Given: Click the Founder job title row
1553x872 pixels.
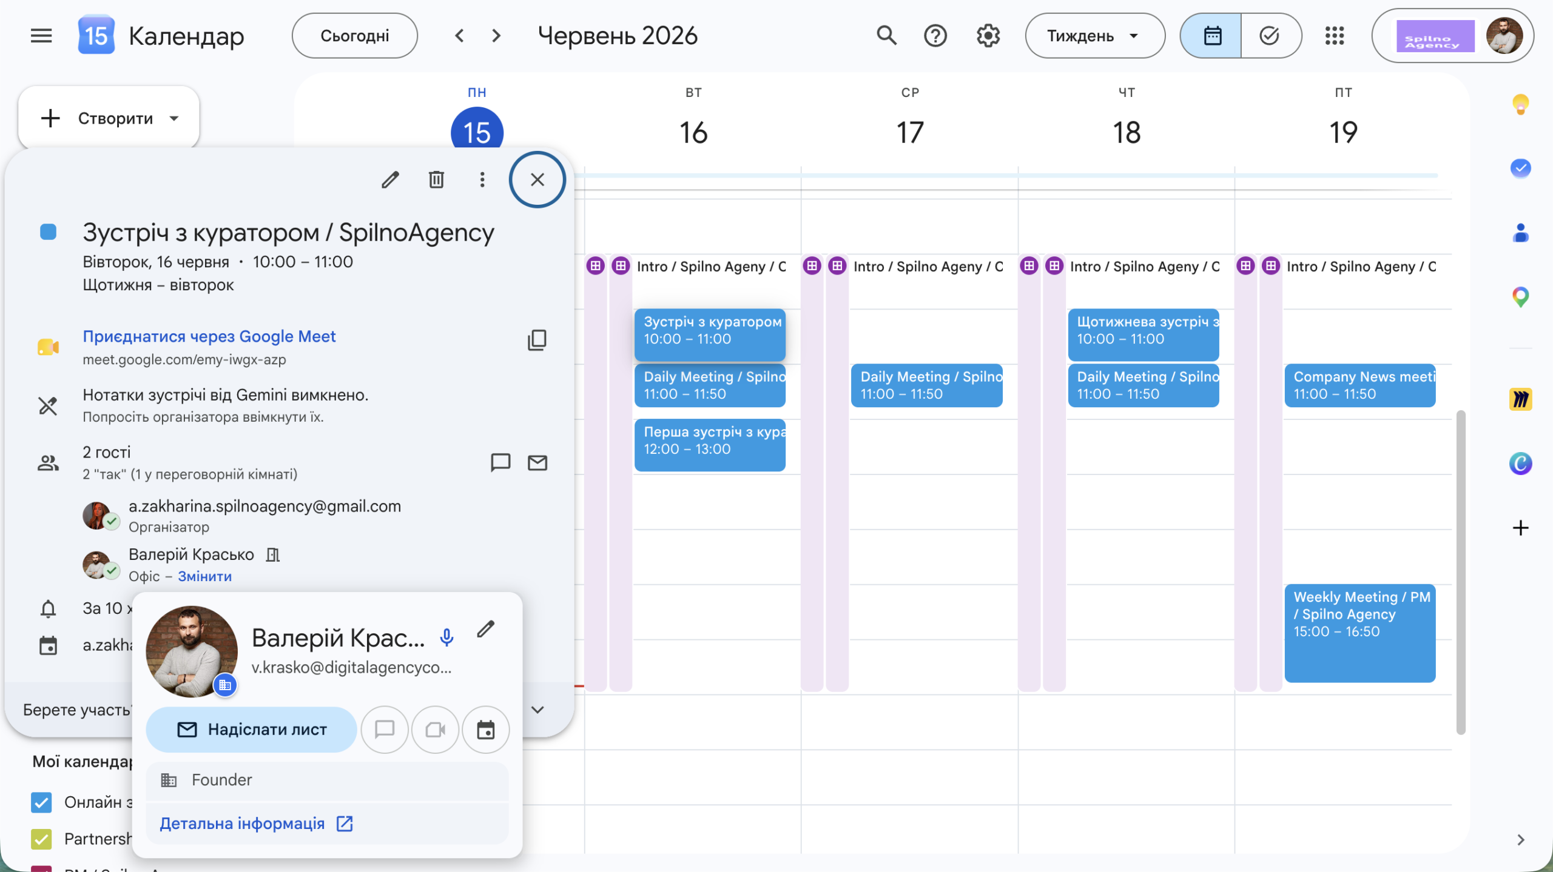Looking at the screenshot, I should pyautogui.click(x=328, y=780).
